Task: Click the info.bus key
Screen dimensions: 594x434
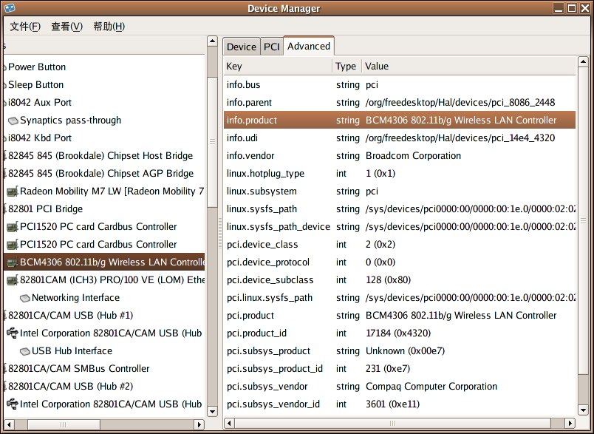Action: click(x=244, y=85)
